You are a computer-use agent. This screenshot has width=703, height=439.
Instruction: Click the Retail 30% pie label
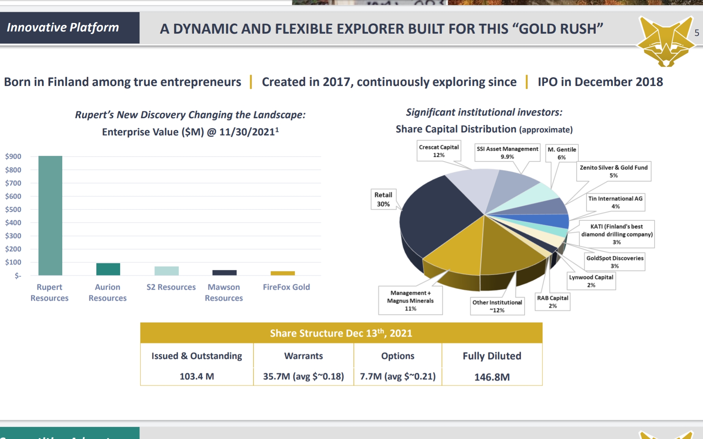[x=383, y=199]
